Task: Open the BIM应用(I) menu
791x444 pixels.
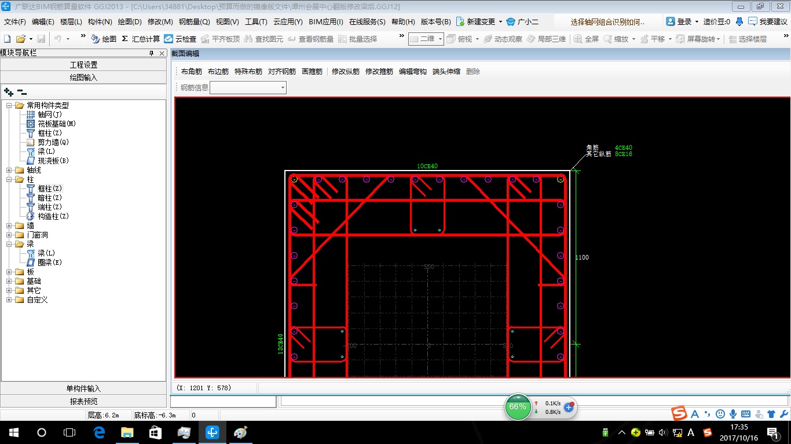Action: tap(326, 21)
